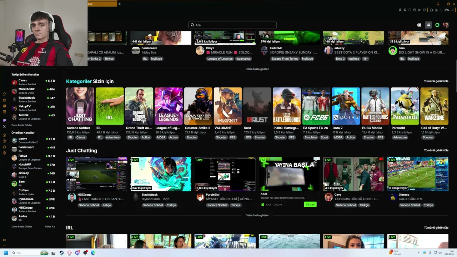Click the GX icon in sidebar
This screenshot has height=257, width=457.
click(x=4, y=240)
